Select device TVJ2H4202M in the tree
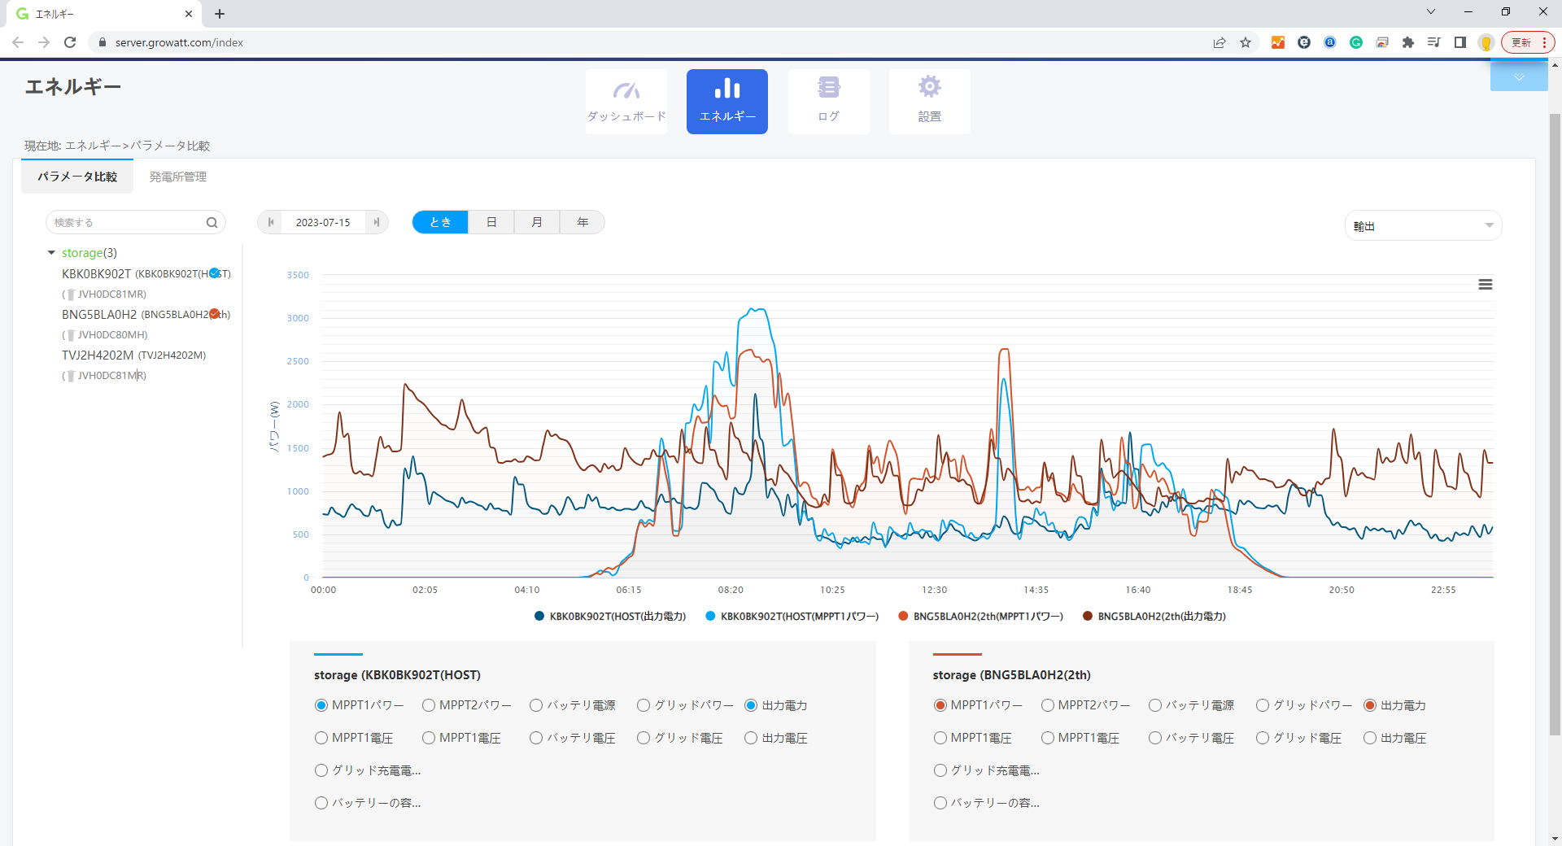1562x846 pixels. click(98, 355)
